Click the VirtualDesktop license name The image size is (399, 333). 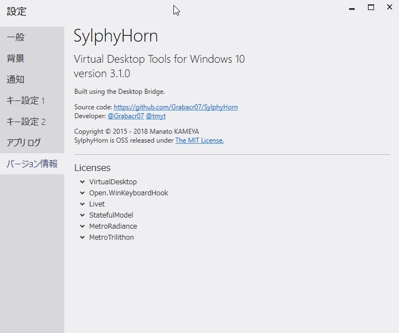pyautogui.click(x=113, y=182)
